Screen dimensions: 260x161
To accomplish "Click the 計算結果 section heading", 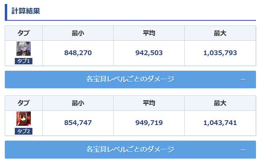I will (x=26, y=11).
